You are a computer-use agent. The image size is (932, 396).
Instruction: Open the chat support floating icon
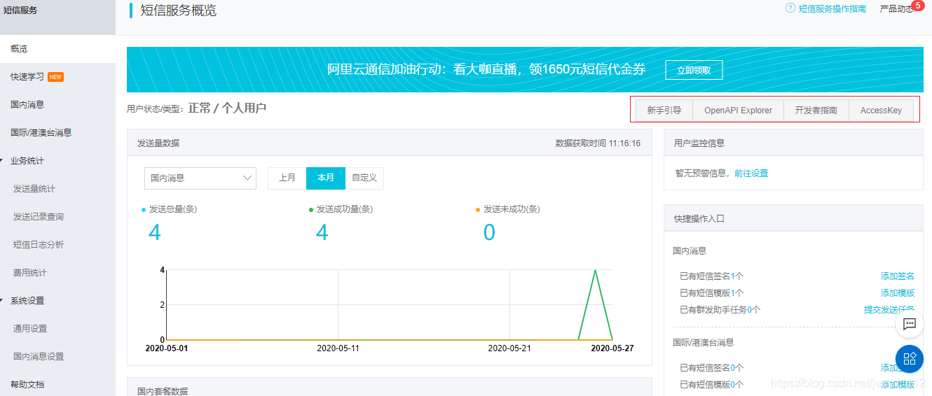[x=910, y=323]
